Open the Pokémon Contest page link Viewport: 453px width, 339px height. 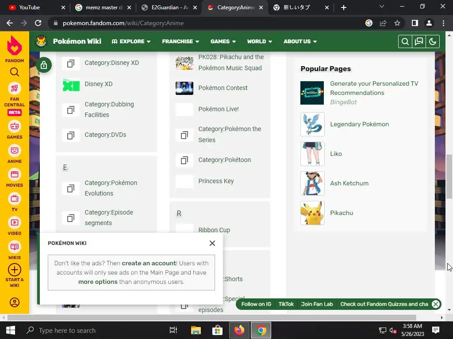pyautogui.click(x=223, y=88)
